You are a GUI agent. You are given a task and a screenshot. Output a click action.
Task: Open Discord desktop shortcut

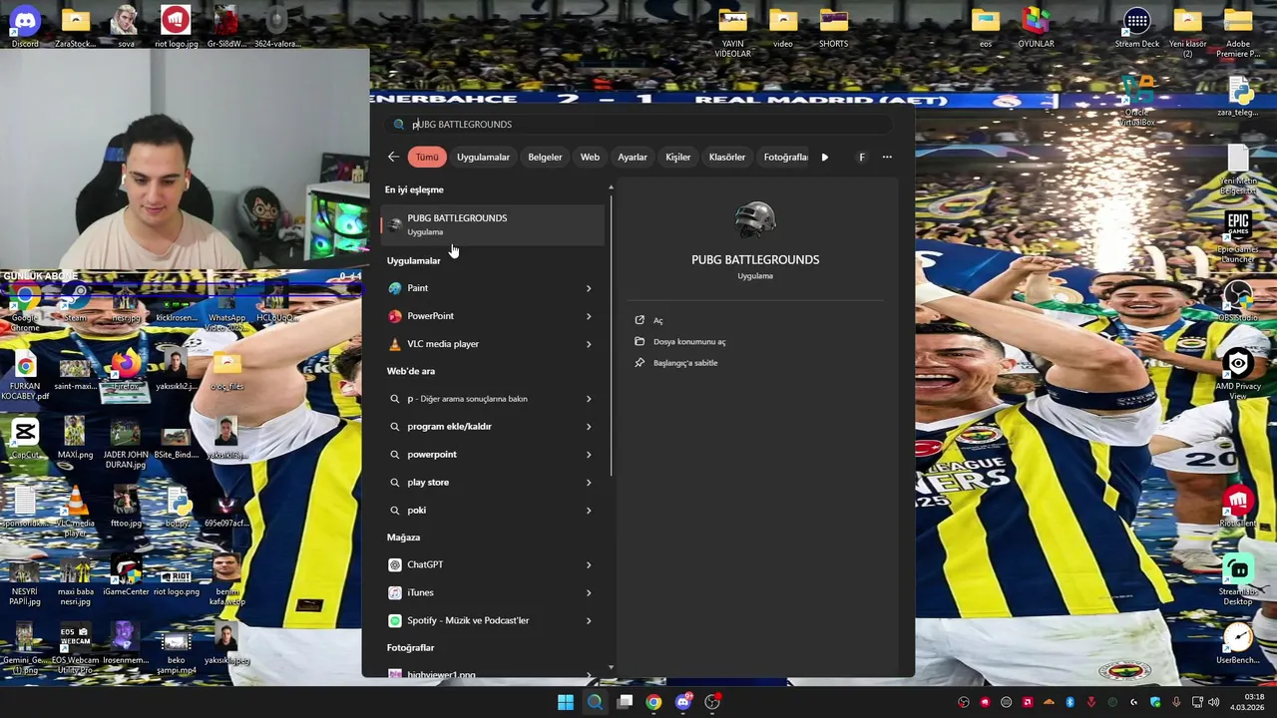click(25, 27)
